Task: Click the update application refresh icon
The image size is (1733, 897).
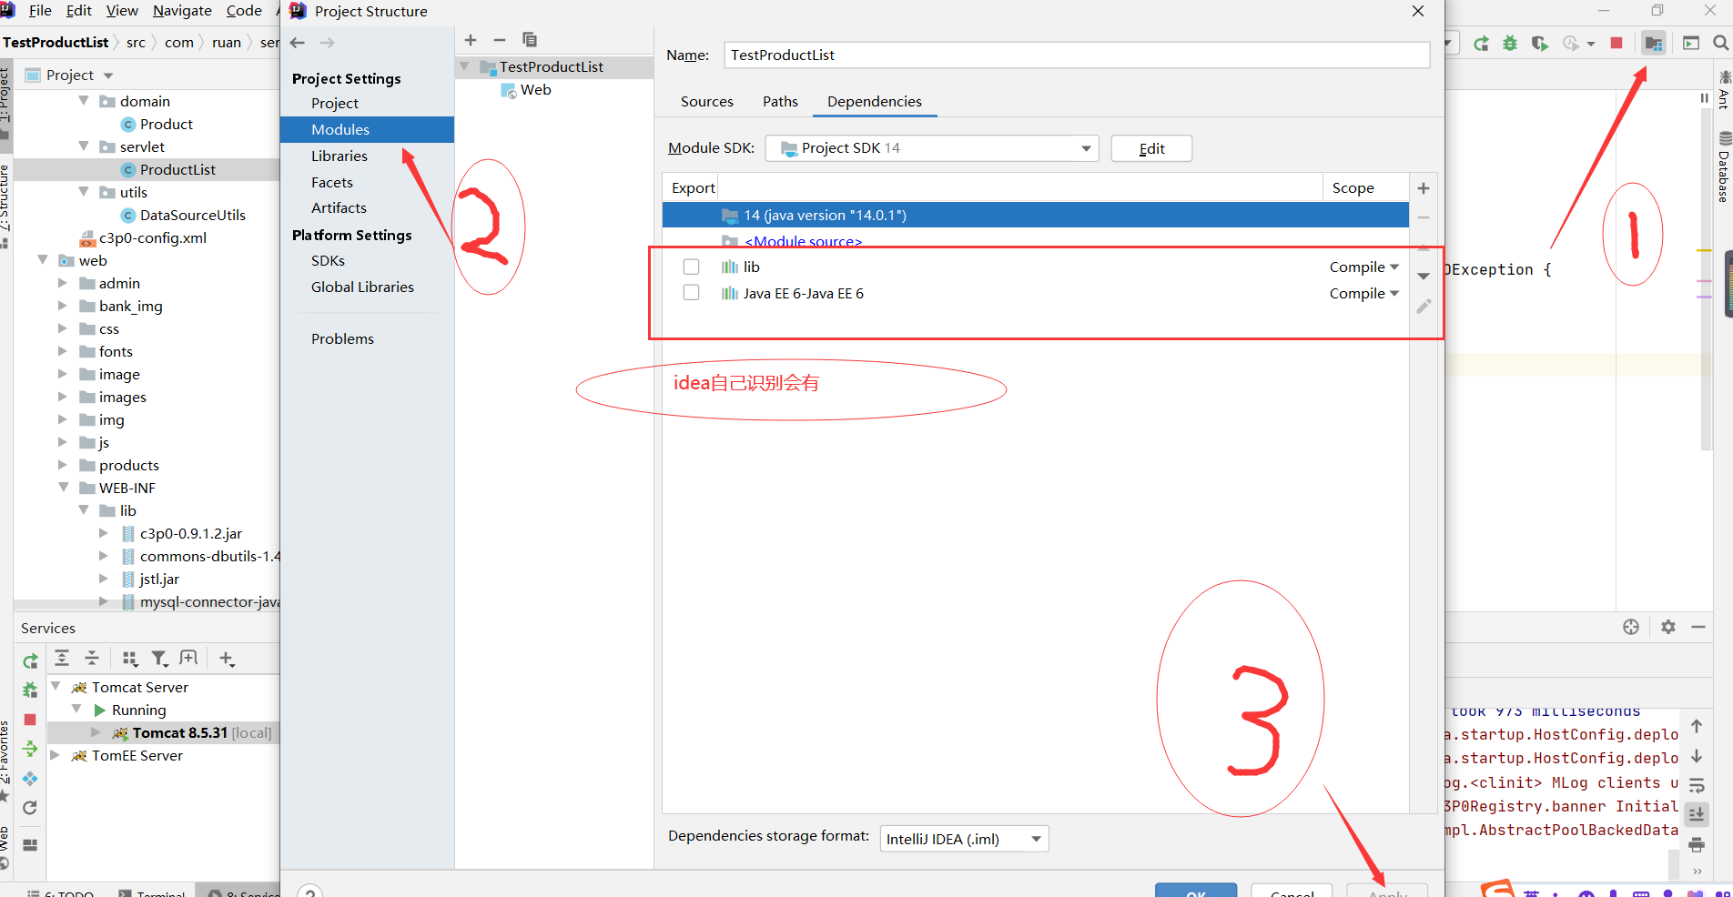Action: point(30,808)
